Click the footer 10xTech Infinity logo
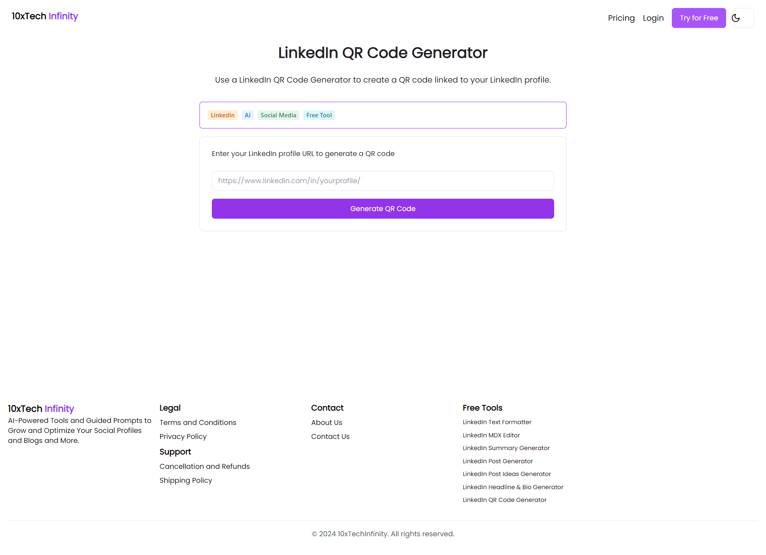 coord(41,409)
